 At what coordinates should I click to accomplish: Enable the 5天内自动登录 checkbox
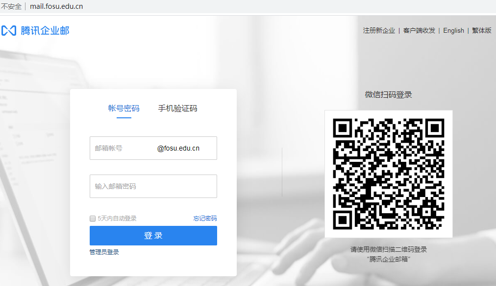(x=93, y=219)
